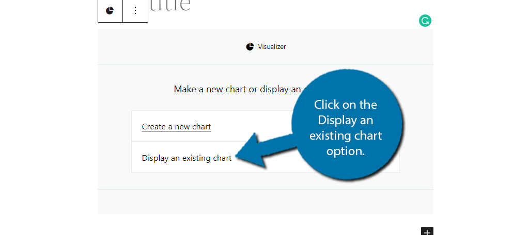Click the Visualizer block's grey header bar

tap(265, 47)
